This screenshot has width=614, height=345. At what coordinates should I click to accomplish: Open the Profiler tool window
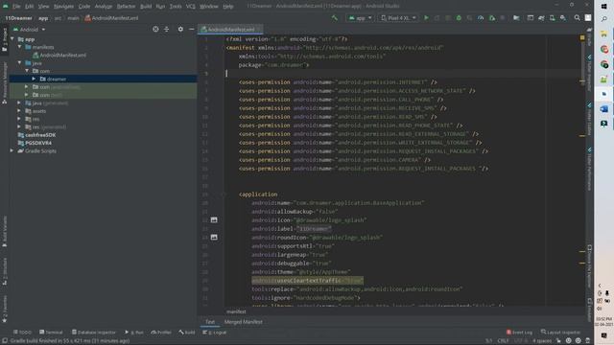tap(161, 333)
